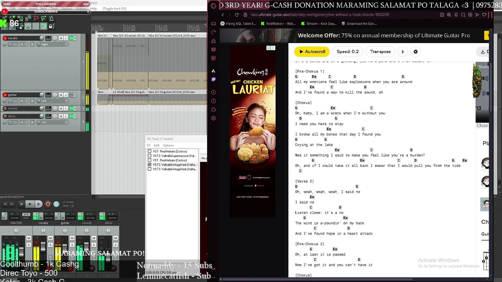The width and height of the screenshot is (502, 282).
Task: Reload the browser page
Action: [x=236, y=14]
